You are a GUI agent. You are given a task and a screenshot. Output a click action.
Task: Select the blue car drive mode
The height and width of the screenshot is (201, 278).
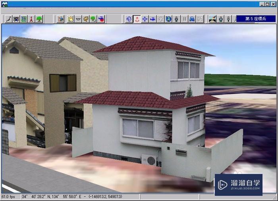(x=192, y=19)
